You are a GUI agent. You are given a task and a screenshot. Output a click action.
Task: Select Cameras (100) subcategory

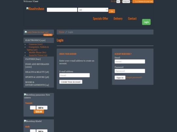[x=35, y=44]
